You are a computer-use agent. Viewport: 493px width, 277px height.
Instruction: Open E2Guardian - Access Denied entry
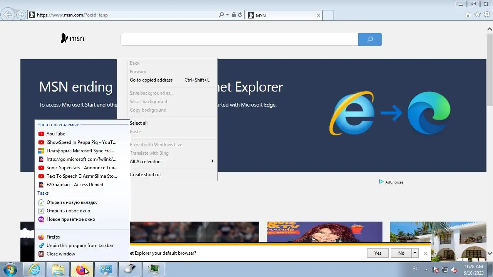point(82,185)
